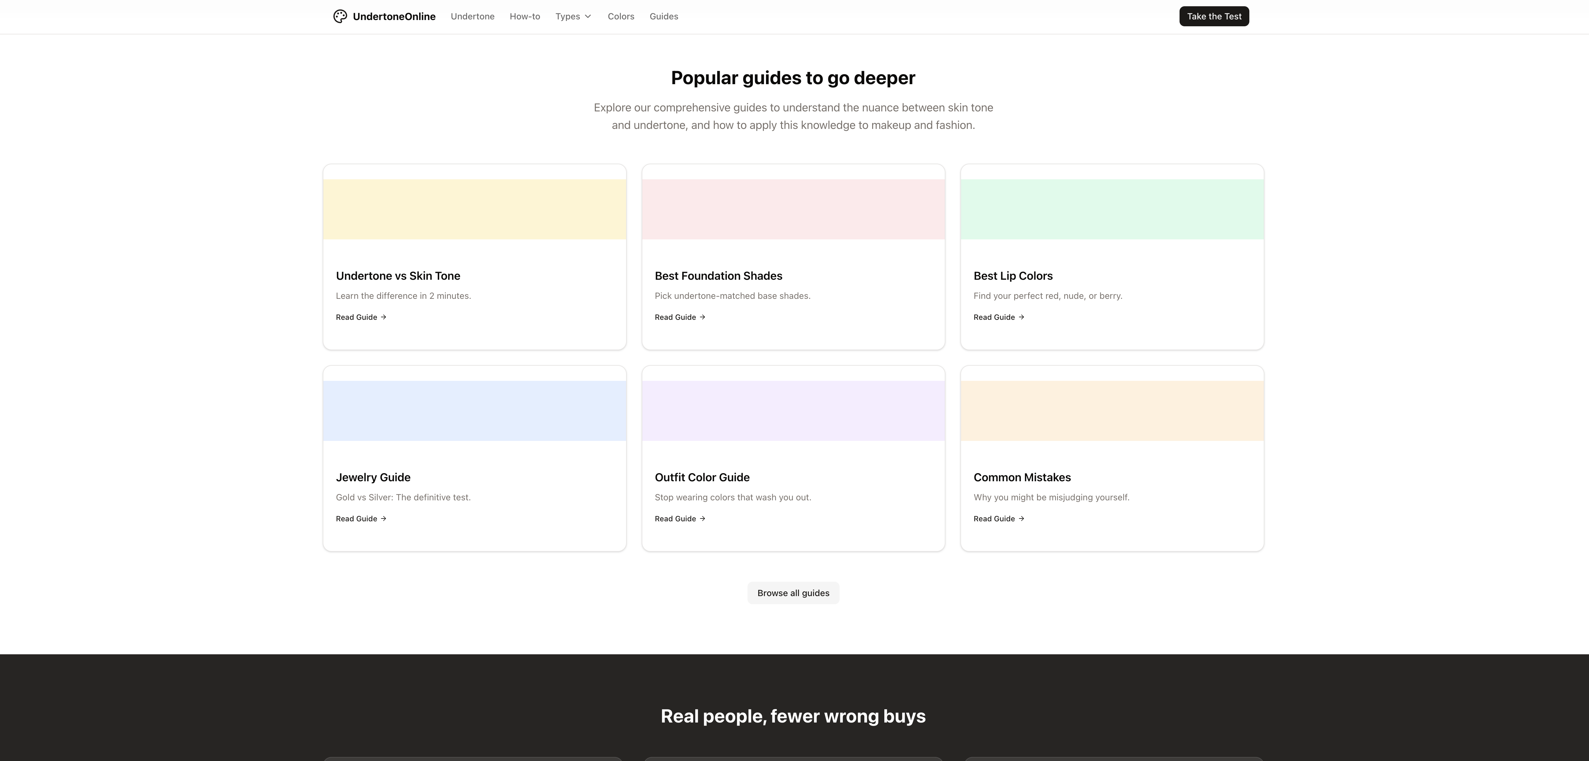Click arrow icon on Best Lip Colors card
Screen dimensions: 1589x761
click(1021, 317)
